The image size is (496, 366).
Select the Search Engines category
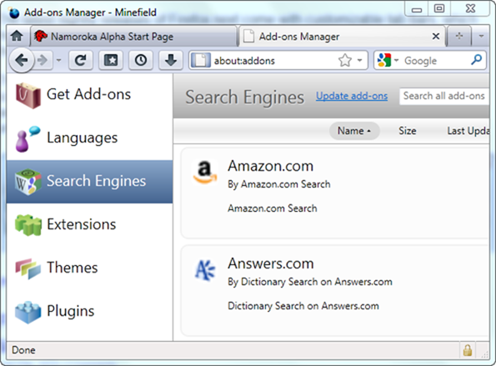coord(89,181)
